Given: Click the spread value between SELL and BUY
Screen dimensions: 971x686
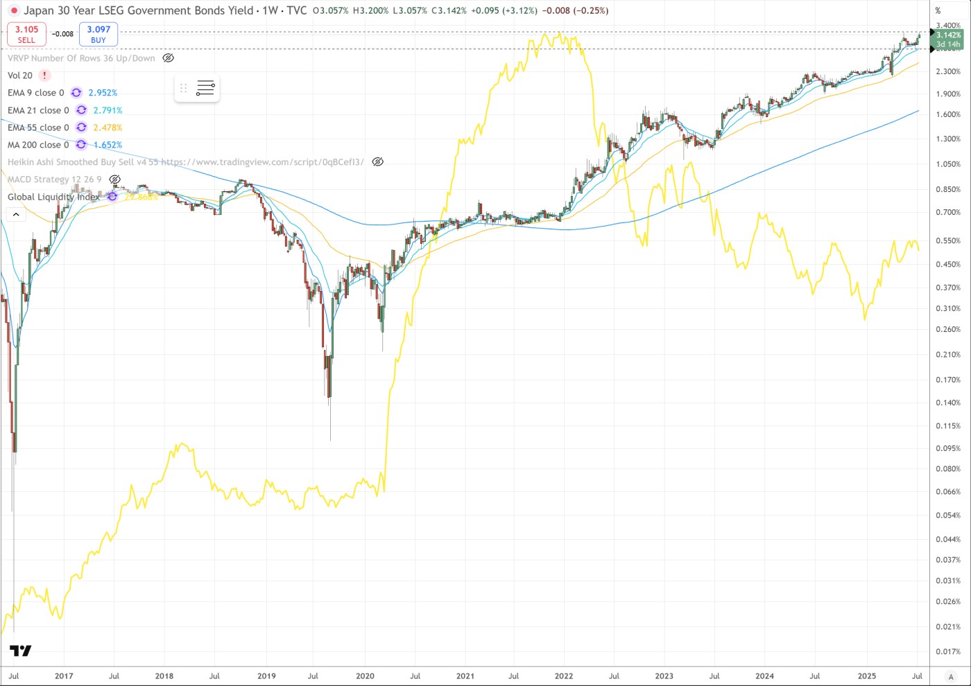Looking at the screenshot, I should coord(62,34).
